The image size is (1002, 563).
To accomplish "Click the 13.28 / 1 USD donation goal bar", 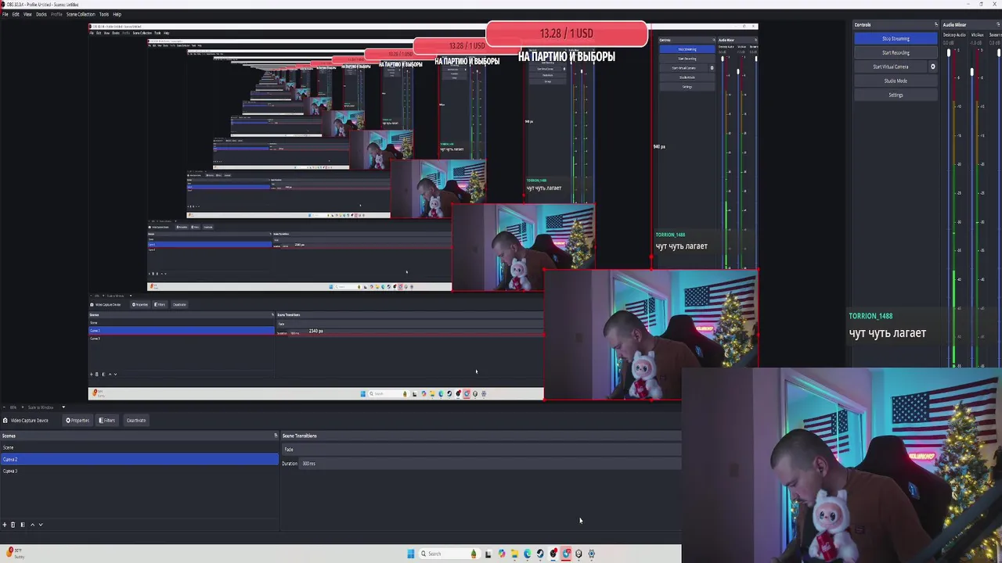I will coord(567,34).
